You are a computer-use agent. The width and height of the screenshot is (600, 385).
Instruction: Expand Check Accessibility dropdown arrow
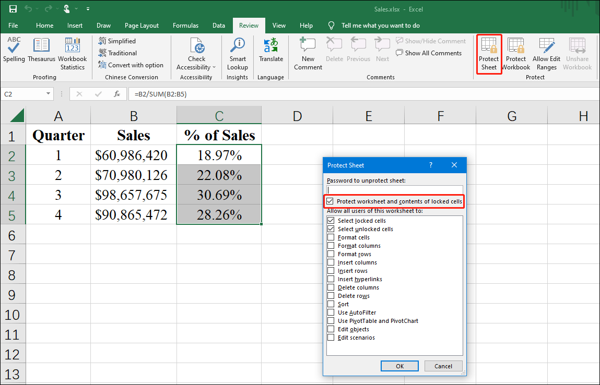point(214,67)
